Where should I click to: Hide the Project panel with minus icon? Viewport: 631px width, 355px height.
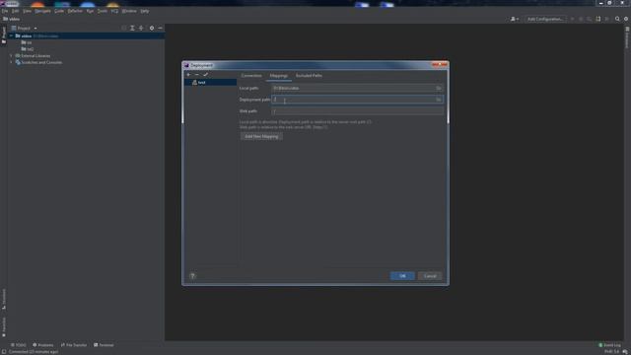pyautogui.click(x=160, y=29)
